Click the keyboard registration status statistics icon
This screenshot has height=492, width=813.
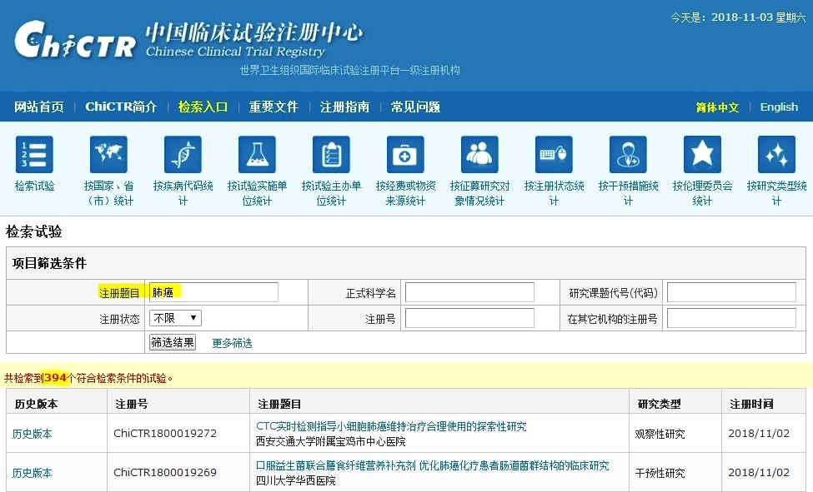coord(554,155)
